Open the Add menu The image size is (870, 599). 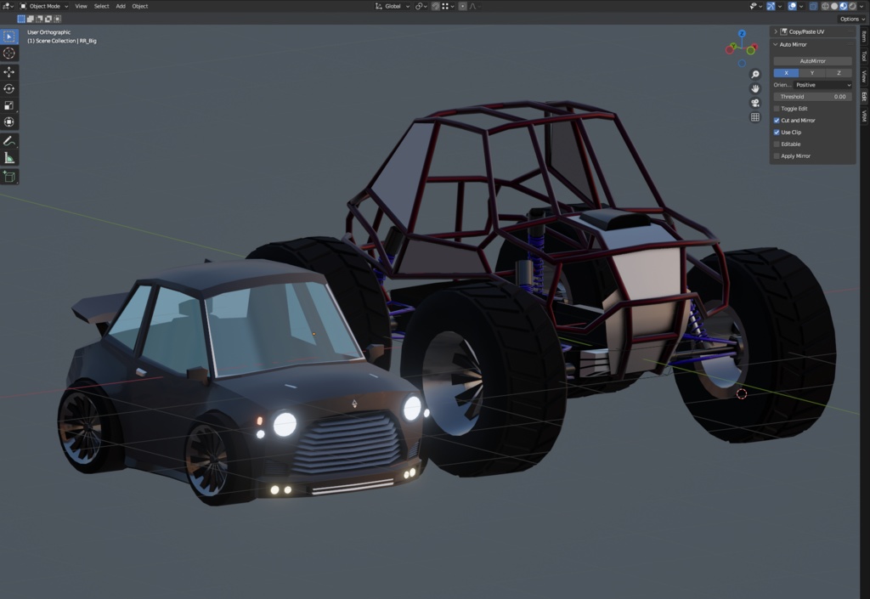point(120,6)
